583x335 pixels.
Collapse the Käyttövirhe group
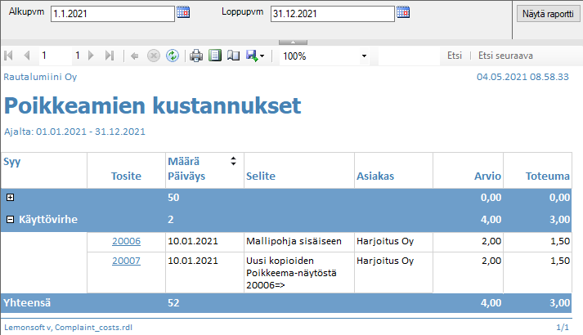pyautogui.click(x=10, y=219)
